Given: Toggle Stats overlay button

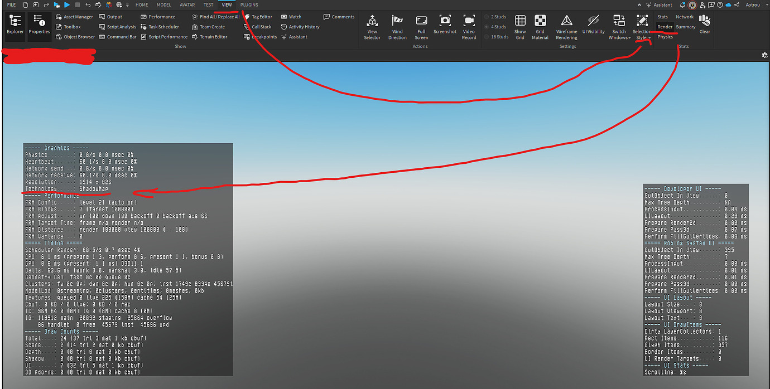Looking at the screenshot, I should point(662,17).
